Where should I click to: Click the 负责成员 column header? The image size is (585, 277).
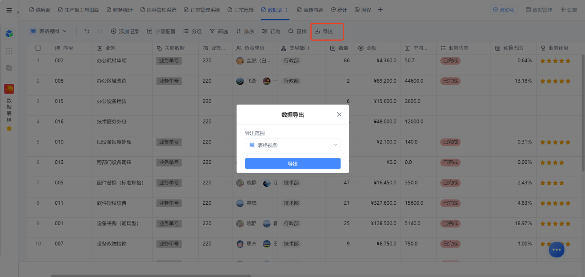(x=254, y=48)
